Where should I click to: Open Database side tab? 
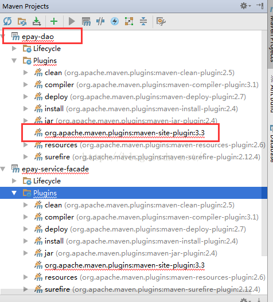pyautogui.click(x=271, y=143)
